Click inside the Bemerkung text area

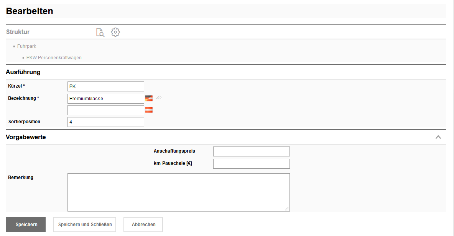pos(178,192)
